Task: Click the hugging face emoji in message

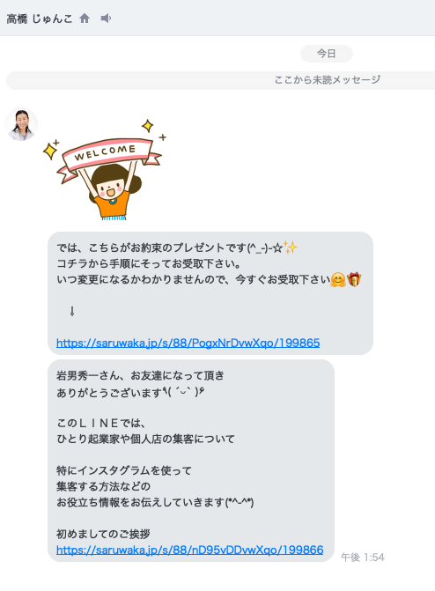Action: pyautogui.click(x=338, y=280)
